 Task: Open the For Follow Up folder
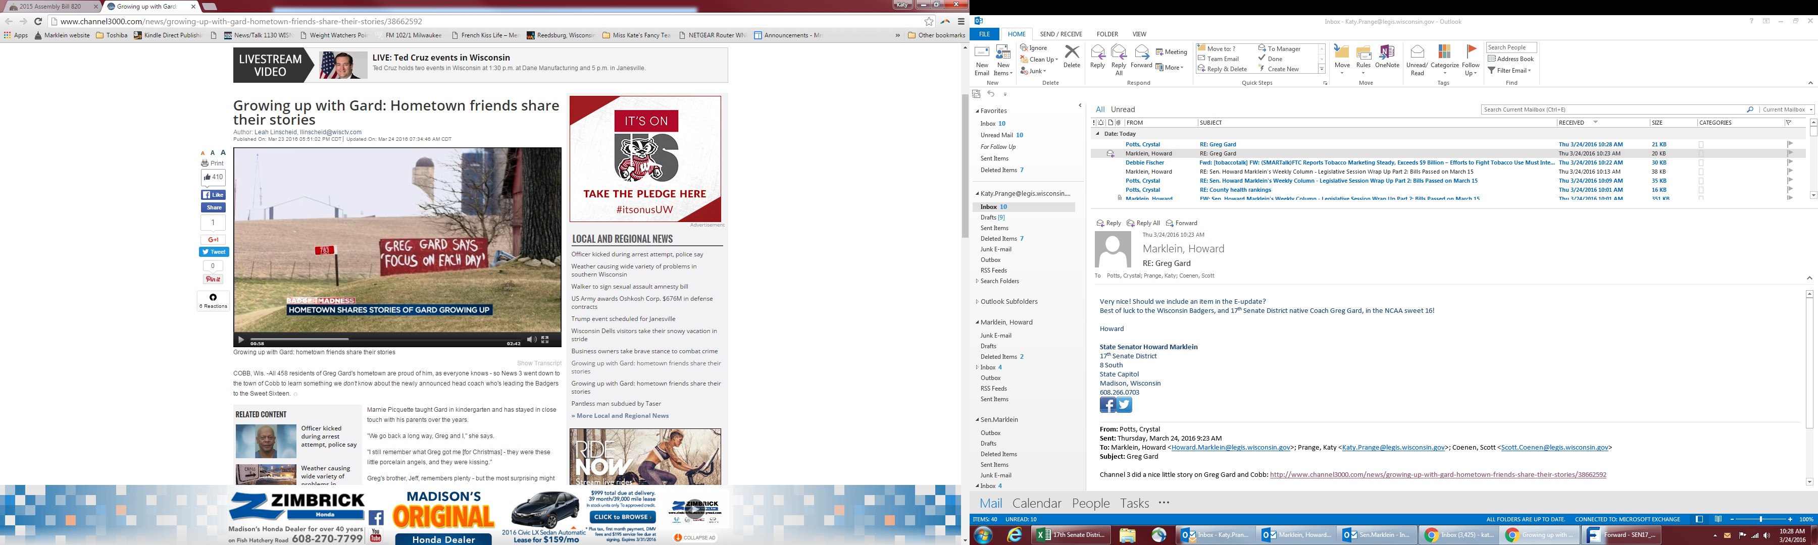pyautogui.click(x=997, y=147)
